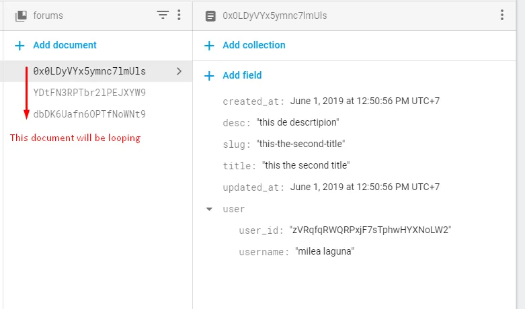Click the plus icon beside Add document
Viewport: 525px width, 309px height.
[x=19, y=46]
